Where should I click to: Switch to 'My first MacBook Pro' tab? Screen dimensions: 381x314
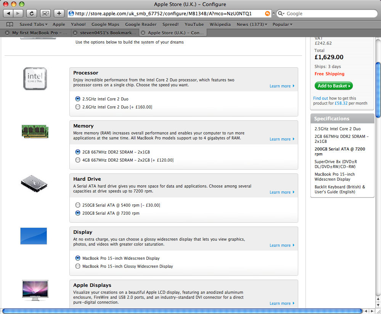pyautogui.click(x=40, y=33)
